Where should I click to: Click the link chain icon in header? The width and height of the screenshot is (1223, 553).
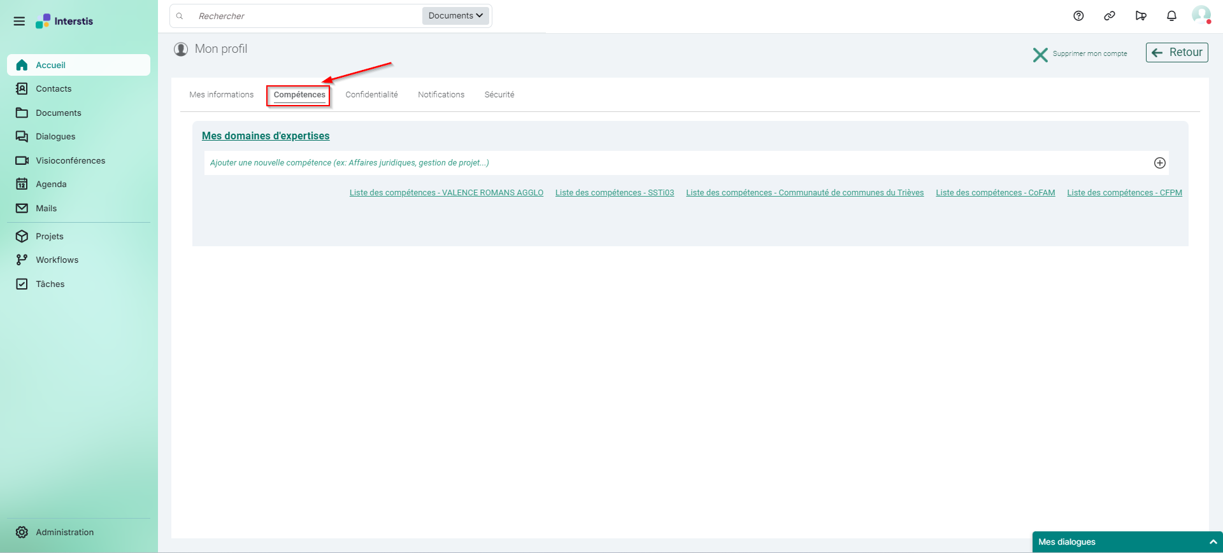pos(1110,16)
